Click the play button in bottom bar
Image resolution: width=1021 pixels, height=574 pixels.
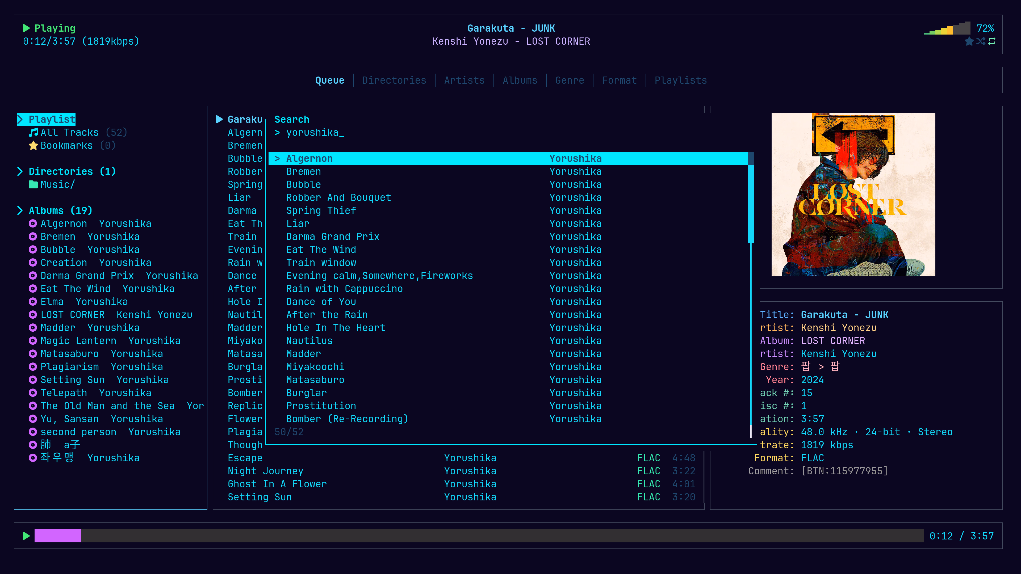[26, 536]
